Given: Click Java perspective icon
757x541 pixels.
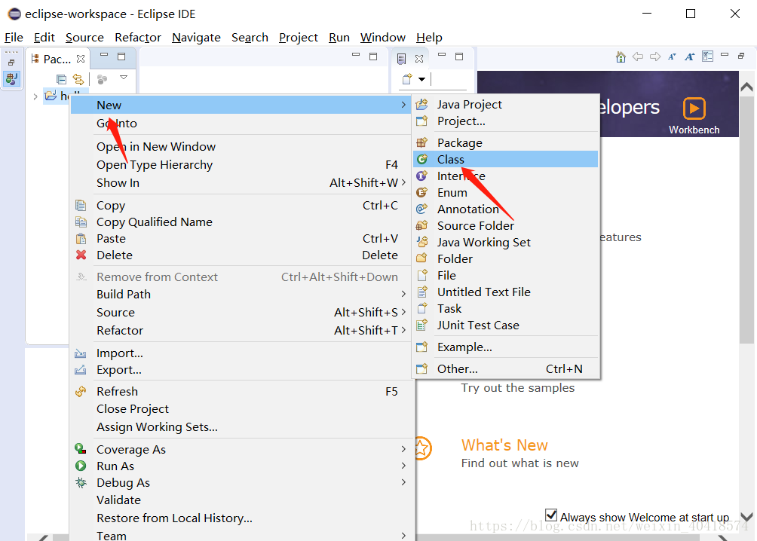Looking at the screenshot, I should 11,78.
